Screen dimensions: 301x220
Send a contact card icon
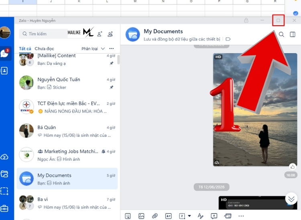168,216
